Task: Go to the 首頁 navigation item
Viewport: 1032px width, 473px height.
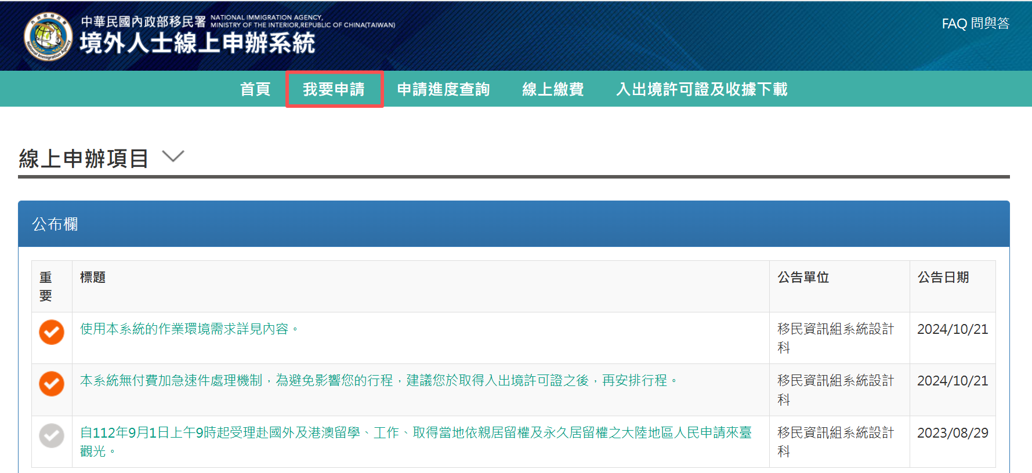Action: tap(255, 89)
